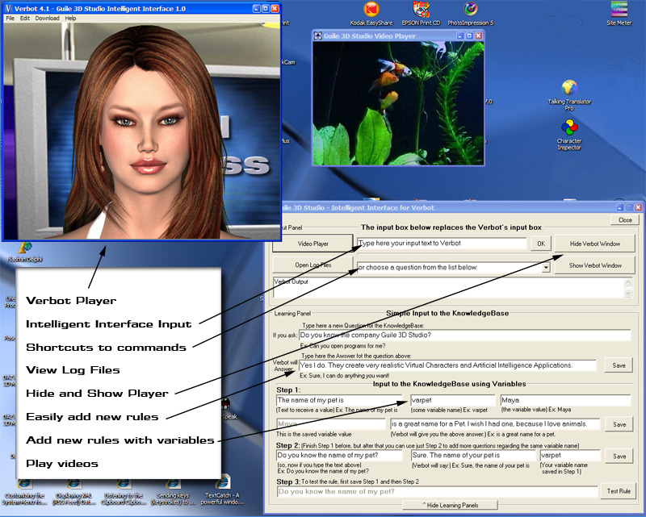This screenshot has height=517, width=646.
Task: Click the 'Sure. The name of your pet is' field
Action: coord(473,455)
